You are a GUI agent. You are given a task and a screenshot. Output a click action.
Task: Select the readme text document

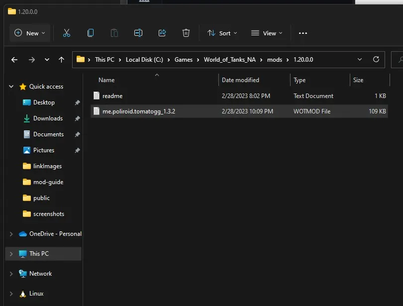click(112, 96)
